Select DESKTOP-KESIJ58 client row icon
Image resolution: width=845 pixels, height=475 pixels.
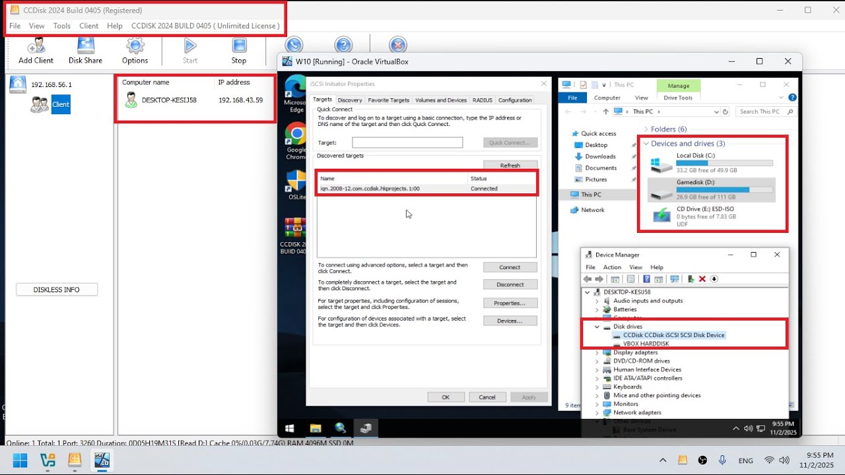(x=131, y=100)
